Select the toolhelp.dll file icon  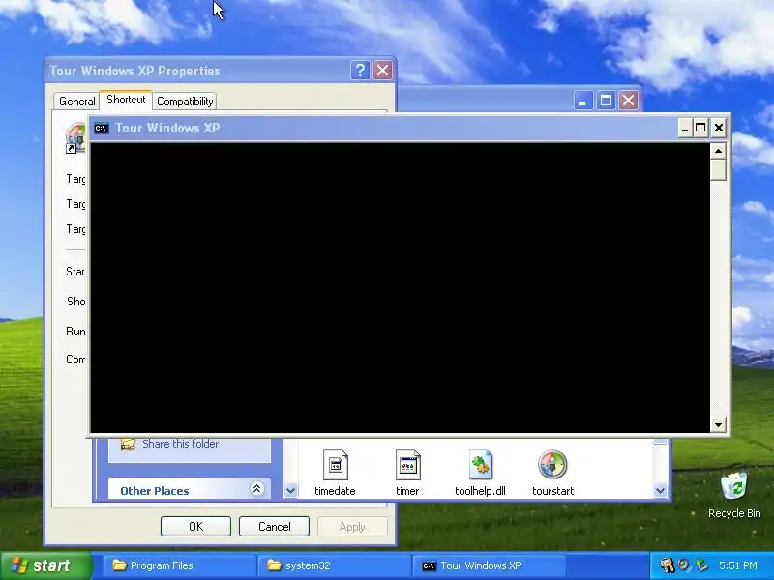click(480, 465)
